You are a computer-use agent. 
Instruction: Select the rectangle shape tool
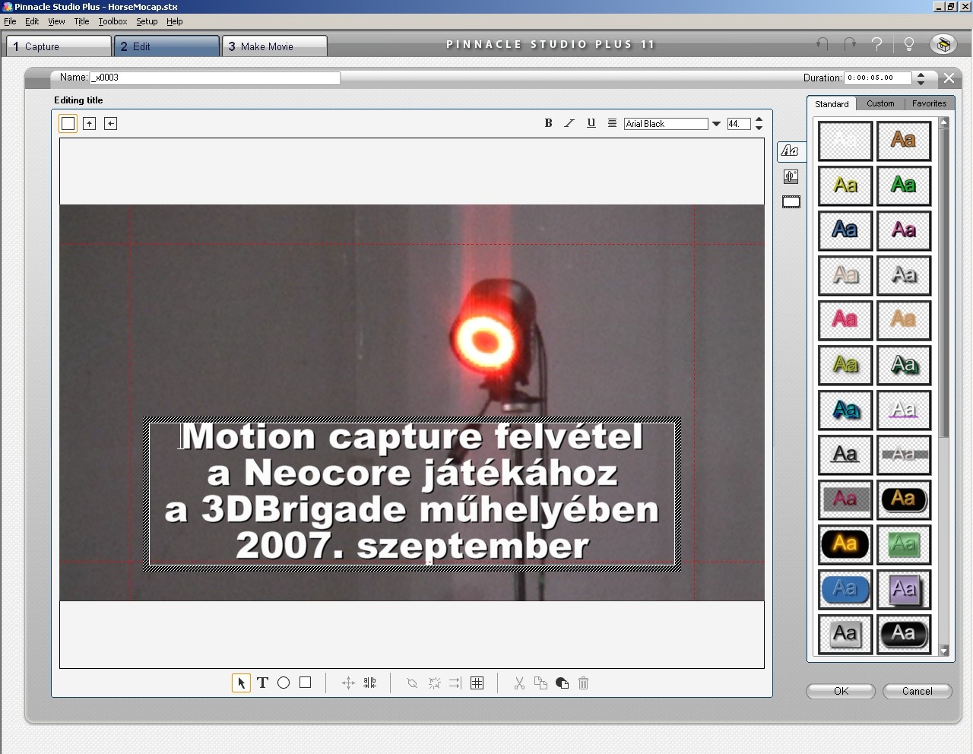coord(305,683)
